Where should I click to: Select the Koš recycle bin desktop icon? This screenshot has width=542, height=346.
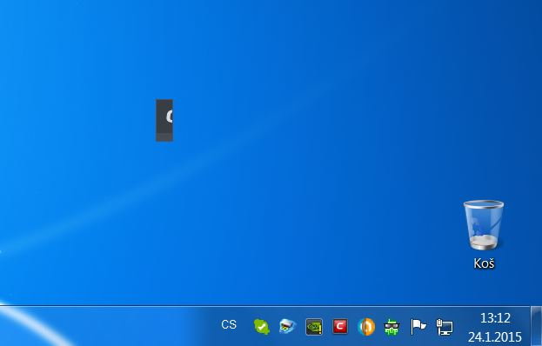tap(484, 235)
